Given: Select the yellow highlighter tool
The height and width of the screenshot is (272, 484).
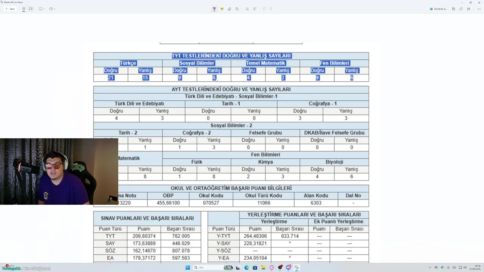Looking at the screenshot, I should coord(222,9).
